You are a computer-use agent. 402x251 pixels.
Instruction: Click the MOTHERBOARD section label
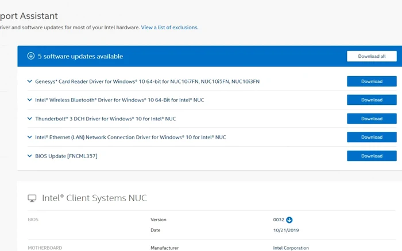point(45,248)
